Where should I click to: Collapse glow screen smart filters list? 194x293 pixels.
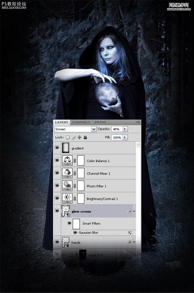[134, 211]
